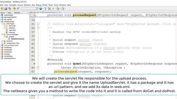Open the configuration combo box in toolbar
This screenshot has width=177, height=99.
[30, 9]
